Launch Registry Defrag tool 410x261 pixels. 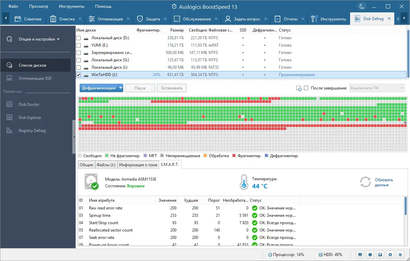[x=32, y=131]
